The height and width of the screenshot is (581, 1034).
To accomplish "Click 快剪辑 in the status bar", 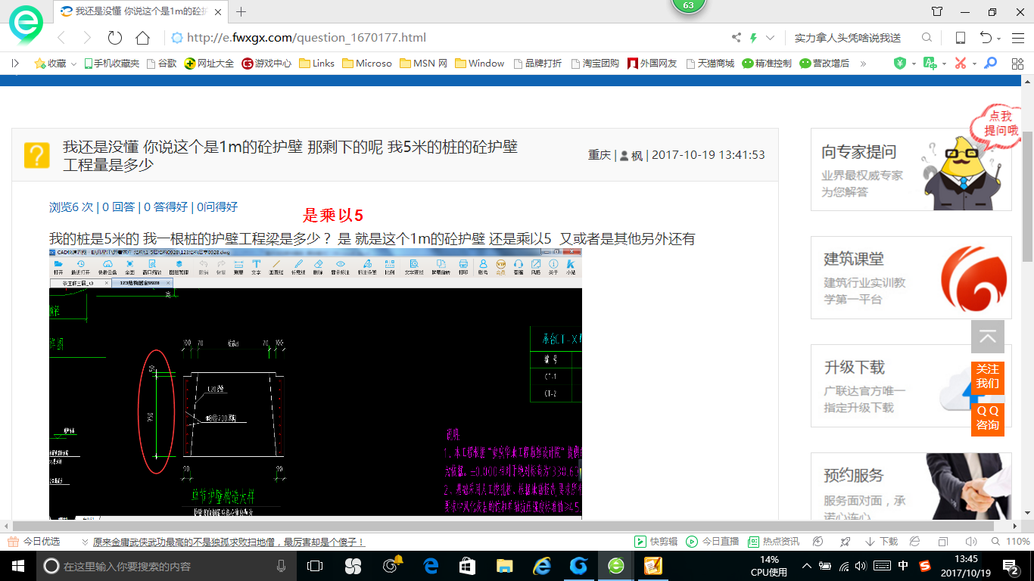I will (x=656, y=542).
